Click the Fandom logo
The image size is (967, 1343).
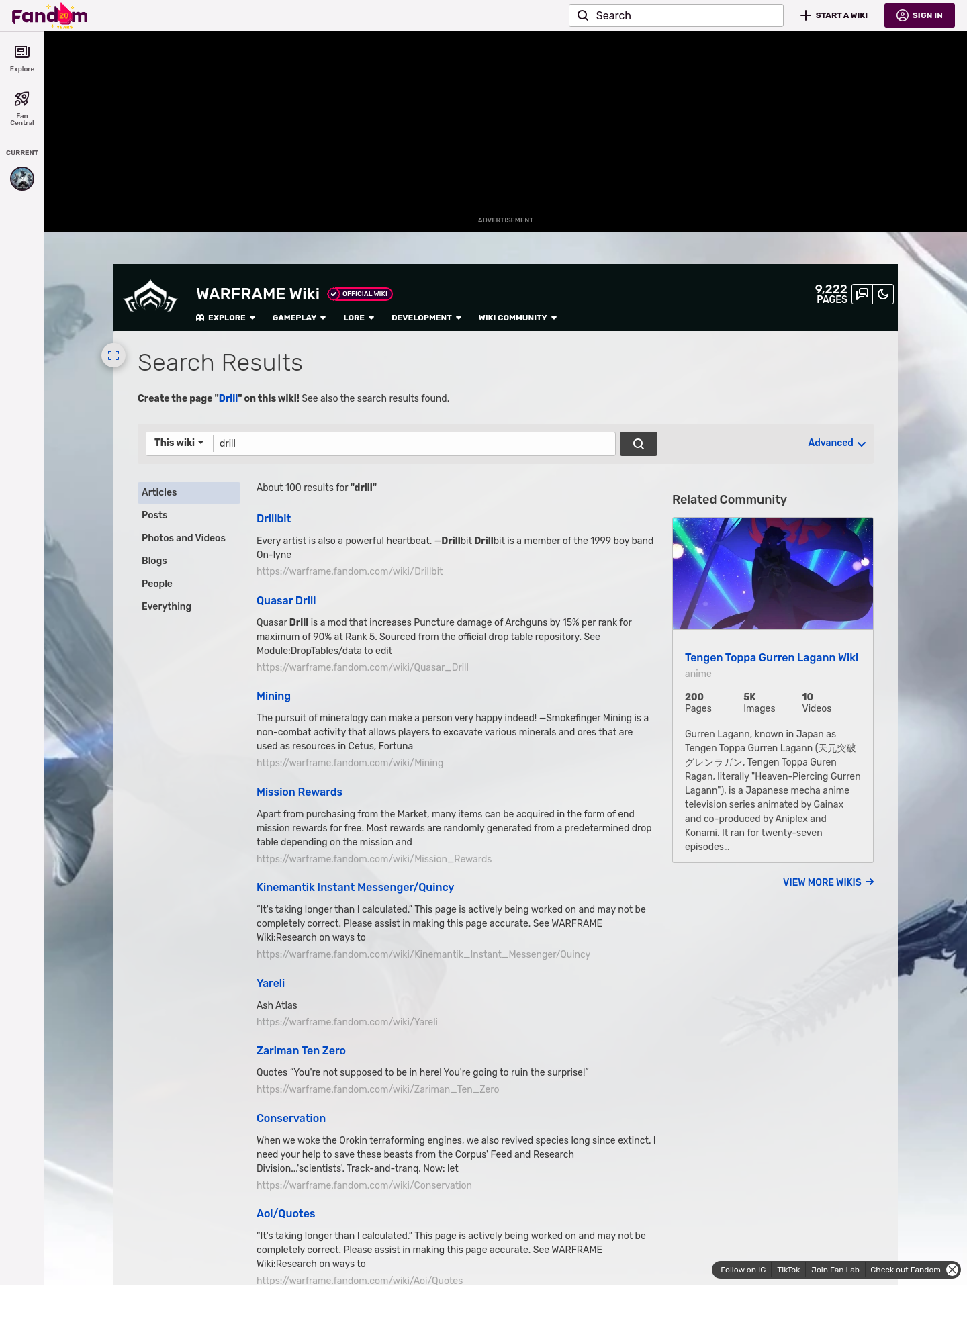click(x=50, y=15)
